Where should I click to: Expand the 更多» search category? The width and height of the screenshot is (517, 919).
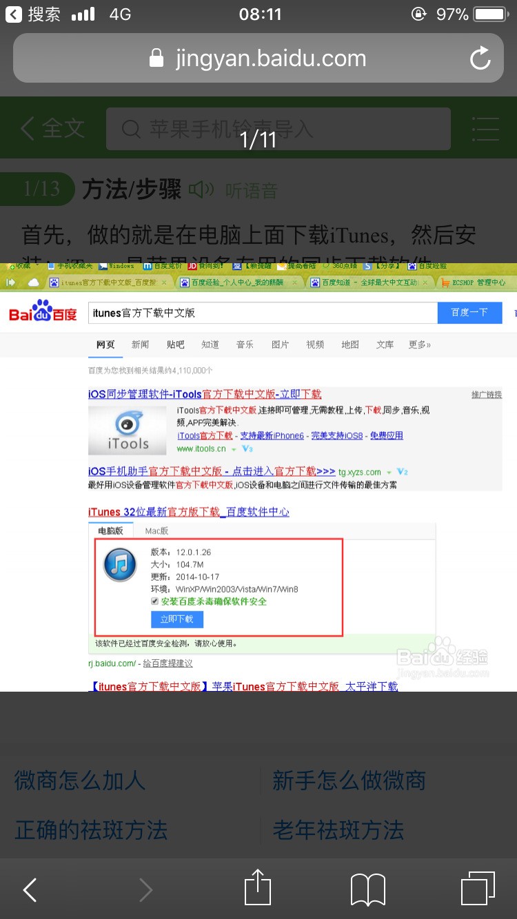coord(420,344)
